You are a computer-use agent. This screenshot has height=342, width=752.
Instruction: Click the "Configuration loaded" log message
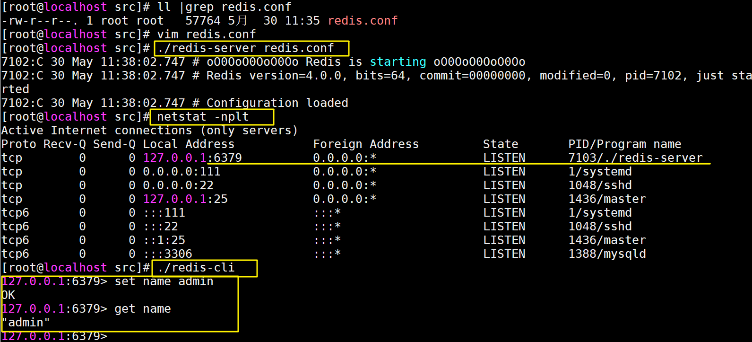click(277, 103)
